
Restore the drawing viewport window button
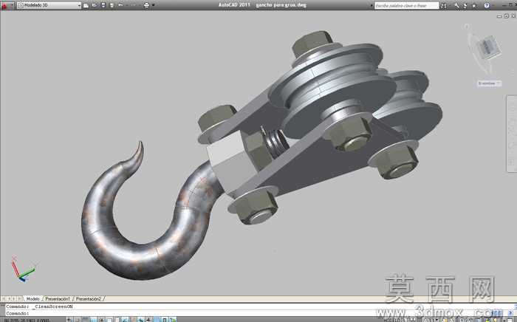506,16
